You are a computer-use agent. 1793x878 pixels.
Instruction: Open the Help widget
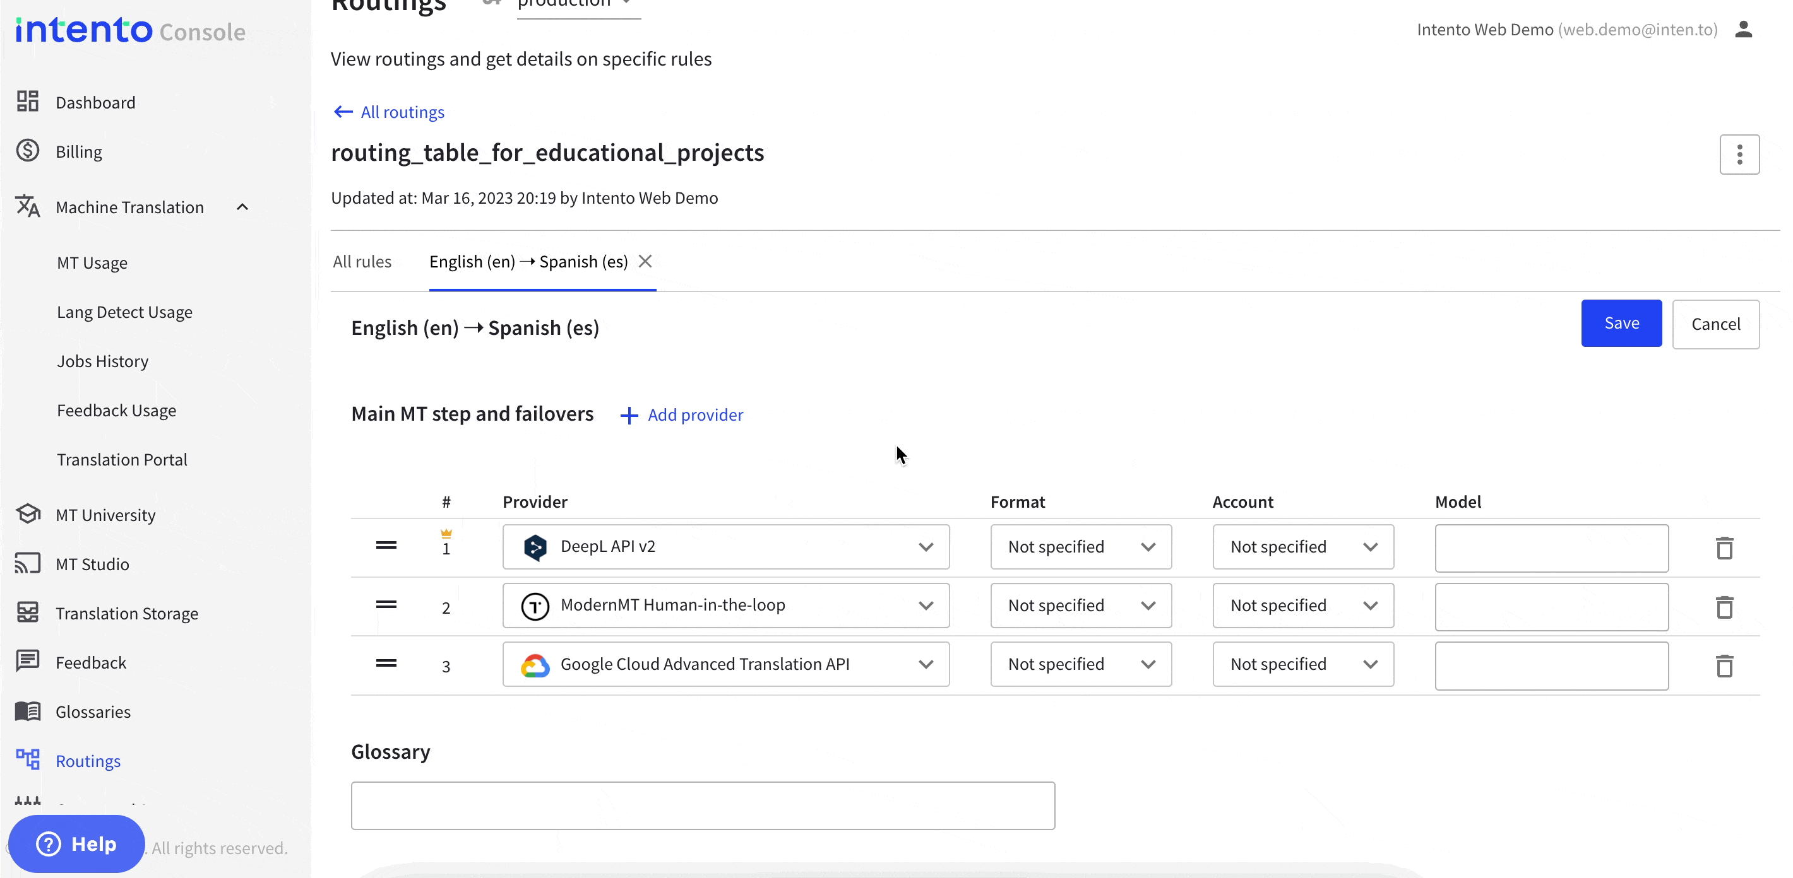pyautogui.click(x=76, y=844)
